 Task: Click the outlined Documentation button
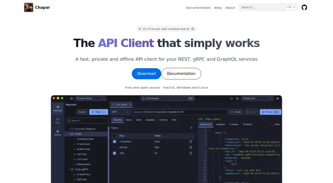click(x=181, y=74)
